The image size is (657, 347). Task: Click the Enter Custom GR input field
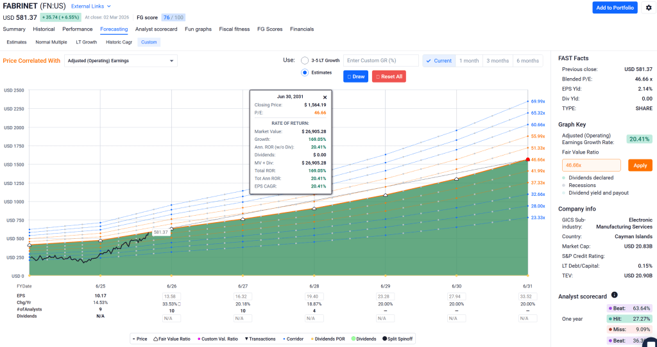click(x=381, y=61)
